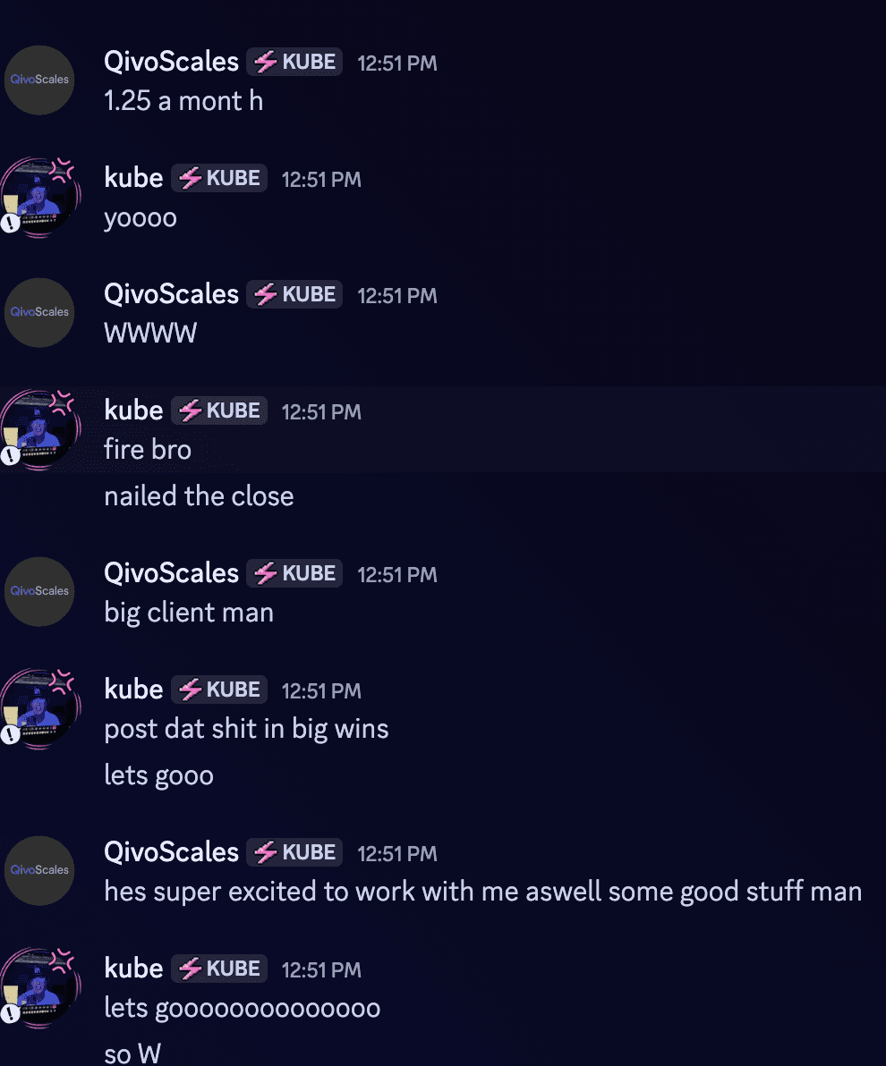Click the KUBE lightning tag beside kube on 'yoooo'
This screenshot has width=886, height=1066.
218,178
